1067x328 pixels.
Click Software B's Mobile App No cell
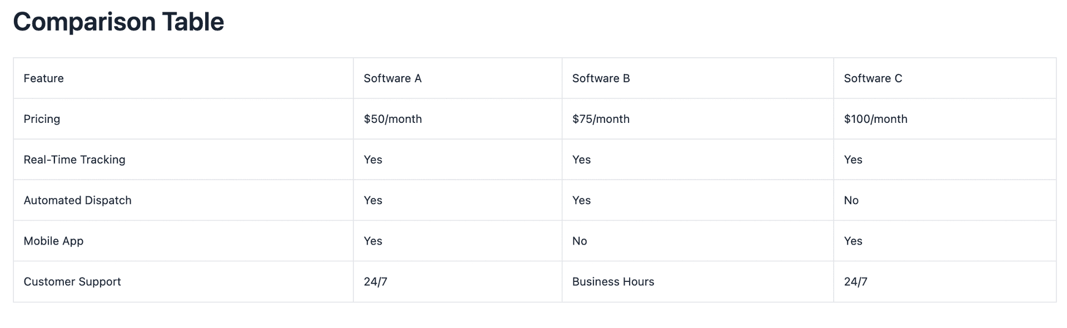[697, 241]
